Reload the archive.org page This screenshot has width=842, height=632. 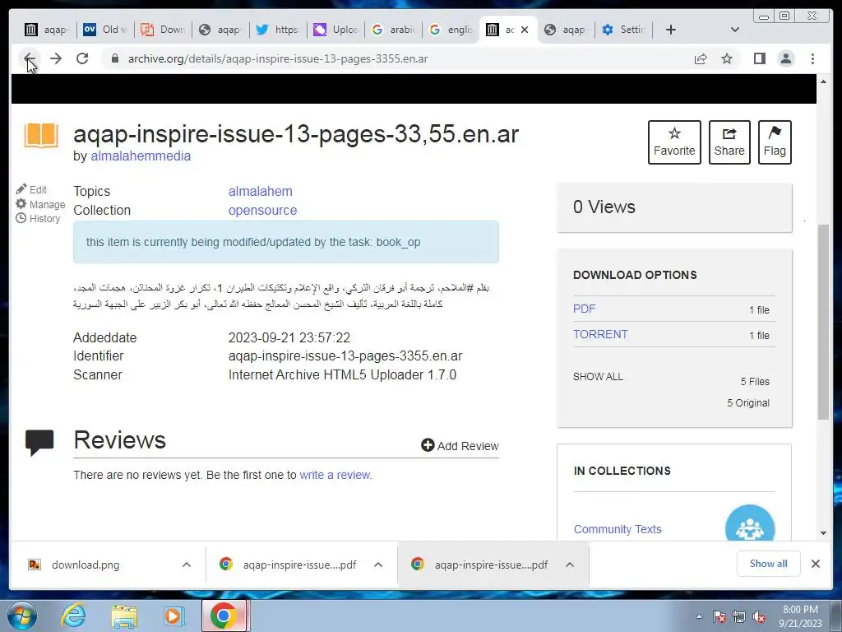(x=82, y=58)
